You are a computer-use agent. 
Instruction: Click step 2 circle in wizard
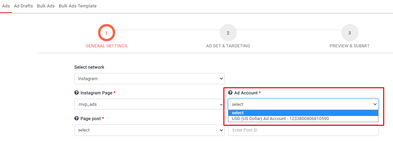(228, 33)
